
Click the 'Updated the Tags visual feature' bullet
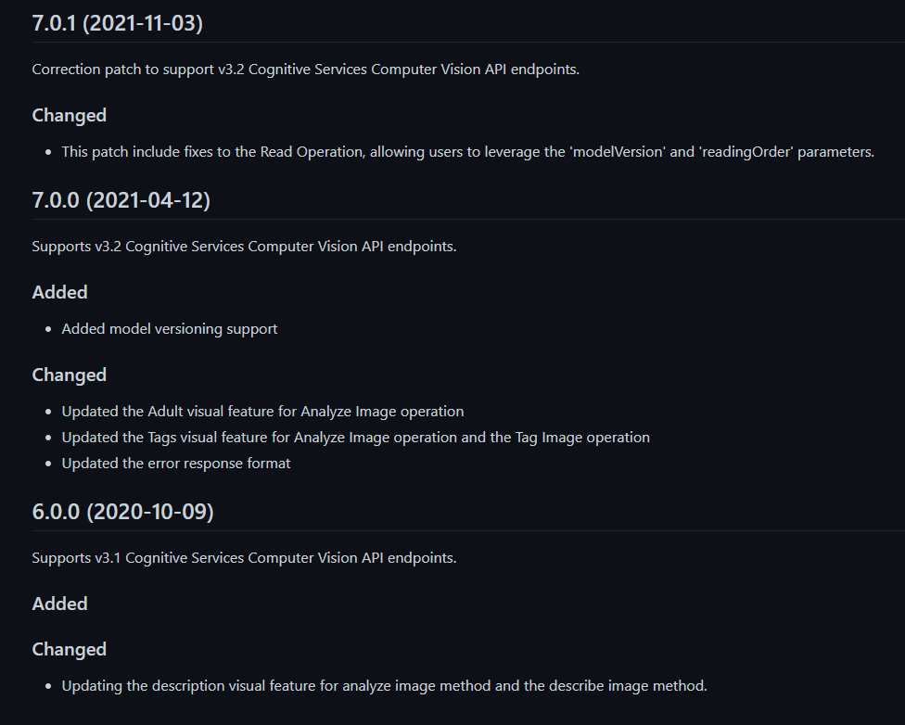coord(355,438)
